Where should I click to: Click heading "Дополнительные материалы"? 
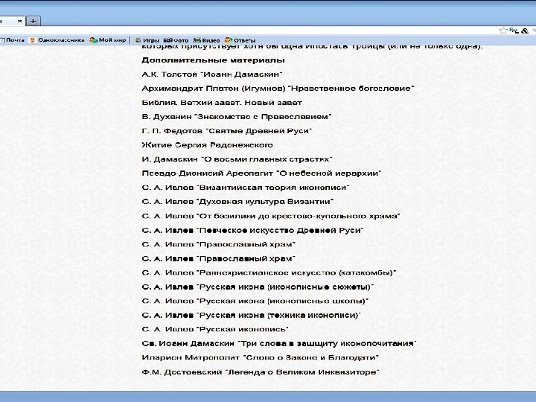pos(214,60)
